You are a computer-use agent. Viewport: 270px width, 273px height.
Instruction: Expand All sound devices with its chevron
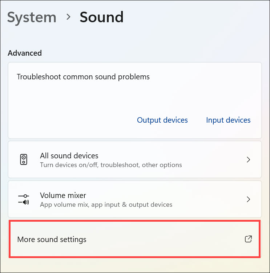point(249,159)
